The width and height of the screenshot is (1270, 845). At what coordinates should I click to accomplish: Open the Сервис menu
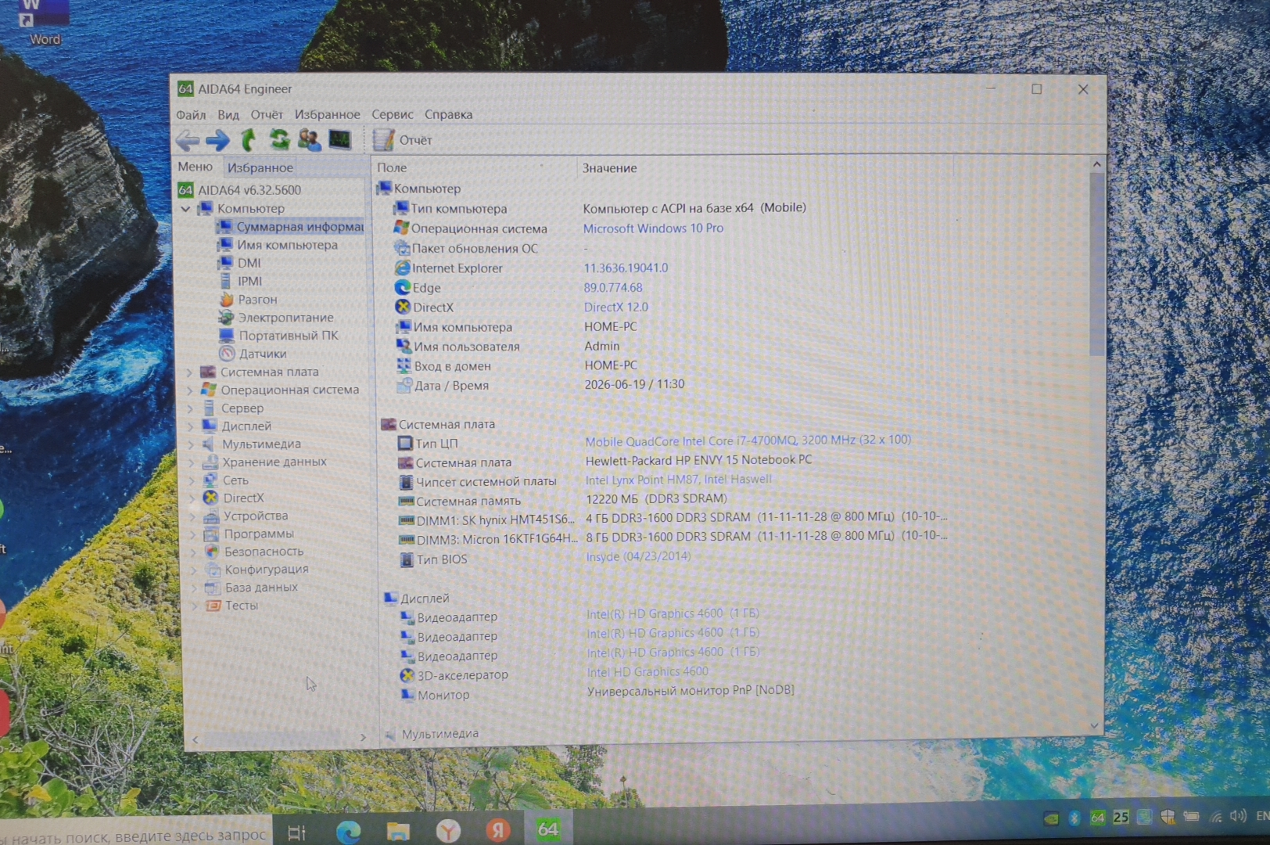(x=393, y=114)
